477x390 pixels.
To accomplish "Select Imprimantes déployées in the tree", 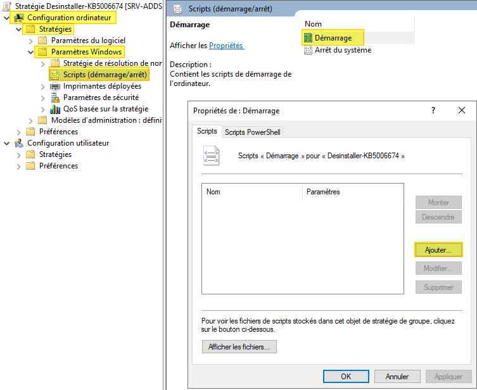I will (102, 86).
